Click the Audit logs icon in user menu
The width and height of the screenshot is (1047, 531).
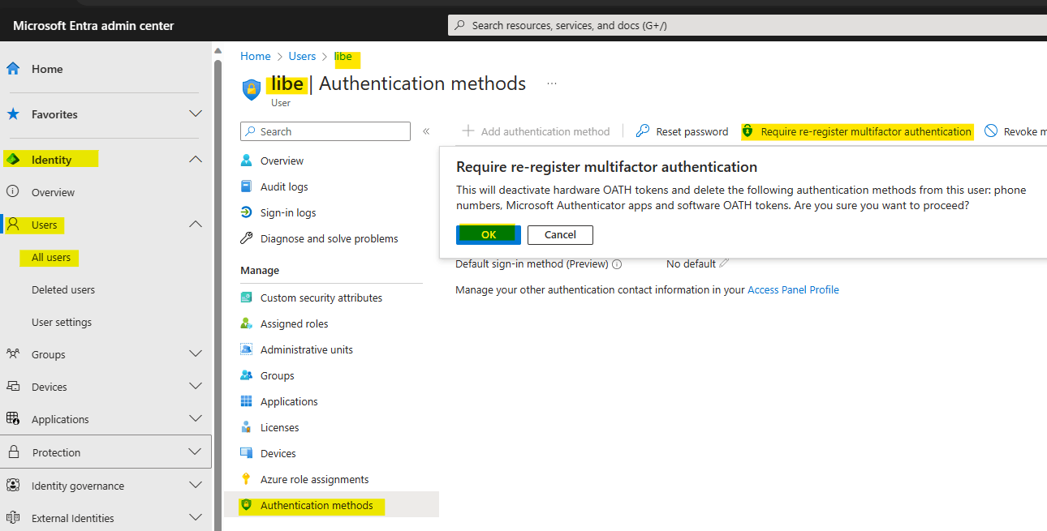pyautogui.click(x=247, y=186)
